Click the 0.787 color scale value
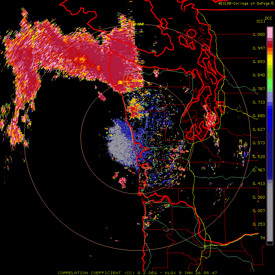 (259, 89)
